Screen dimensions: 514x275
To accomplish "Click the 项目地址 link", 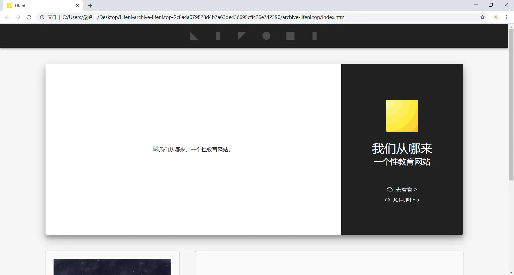I will coord(404,200).
